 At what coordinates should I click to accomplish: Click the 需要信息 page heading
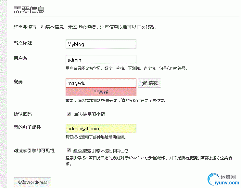[29, 10]
